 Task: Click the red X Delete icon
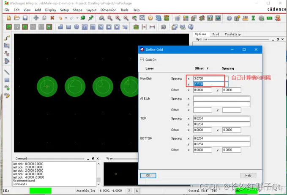[52, 18]
